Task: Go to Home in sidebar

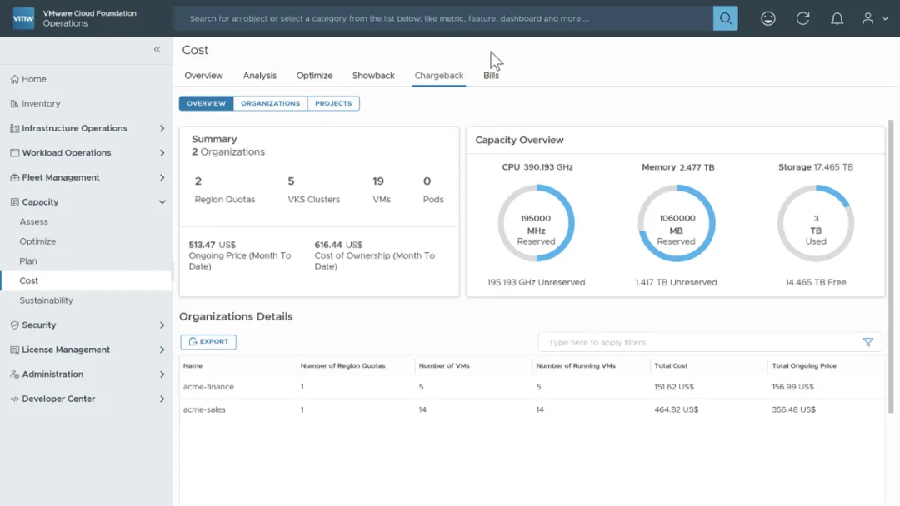Action: [x=34, y=79]
